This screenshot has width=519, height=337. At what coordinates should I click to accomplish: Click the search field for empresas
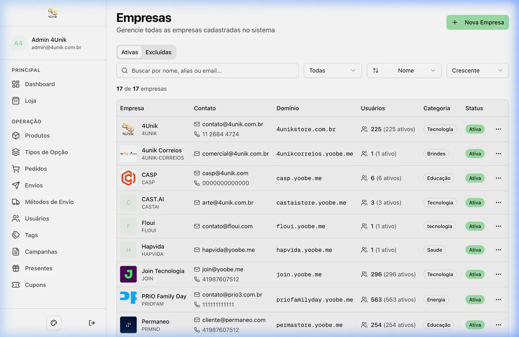point(208,71)
